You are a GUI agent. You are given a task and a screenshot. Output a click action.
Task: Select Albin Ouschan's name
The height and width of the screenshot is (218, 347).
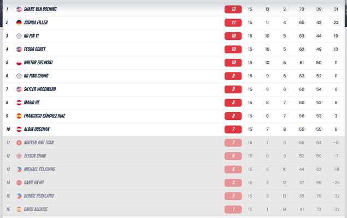(x=37, y=129)
